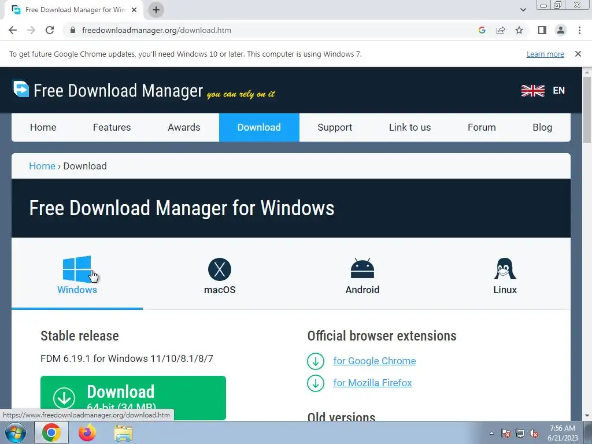Open the Blog nav item
The width and height of the screenshot is (592, 444).
542,128
